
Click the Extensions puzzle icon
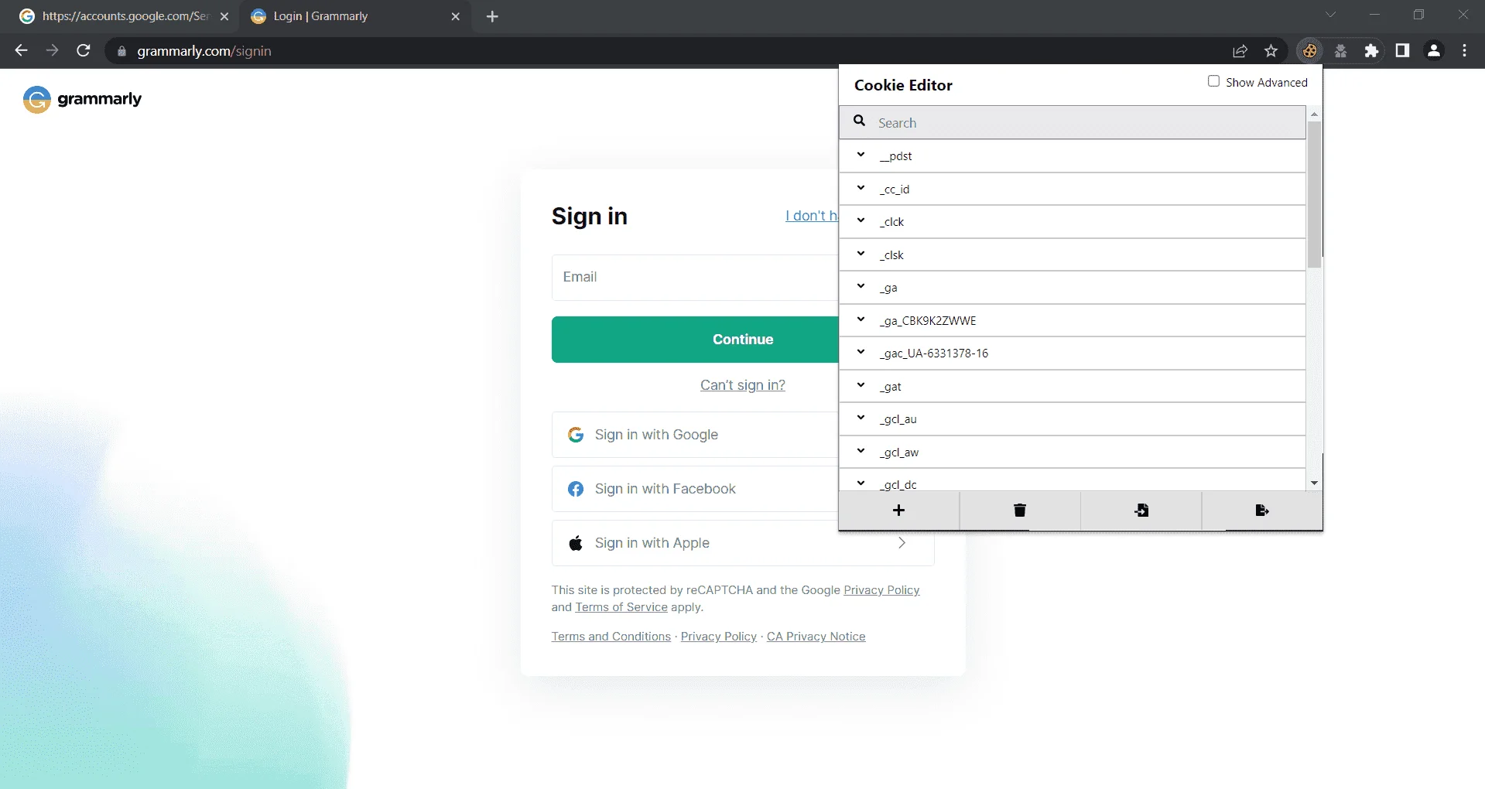coord(1371,51)
